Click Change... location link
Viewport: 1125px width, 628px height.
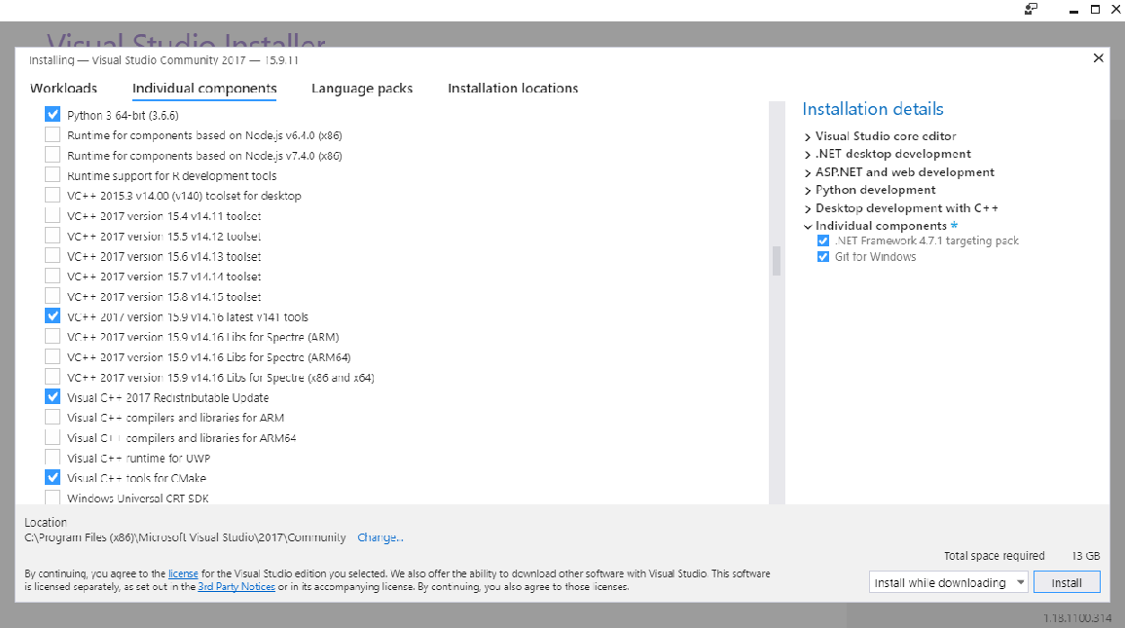(x=381, y=536)
